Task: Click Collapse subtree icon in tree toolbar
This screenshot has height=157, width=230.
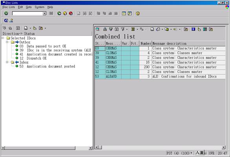Action: tap(10, 28)
